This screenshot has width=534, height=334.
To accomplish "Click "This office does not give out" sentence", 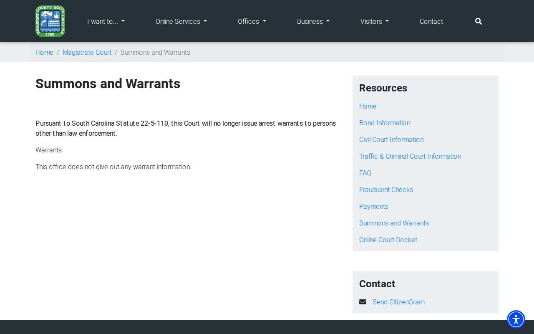I will pyautogui.click(x=113, y=167).
